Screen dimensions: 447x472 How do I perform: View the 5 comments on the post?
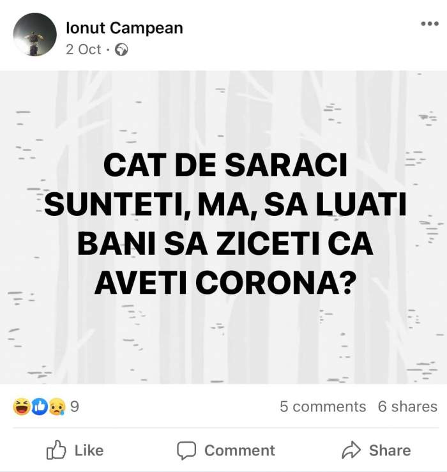[322, 407]
